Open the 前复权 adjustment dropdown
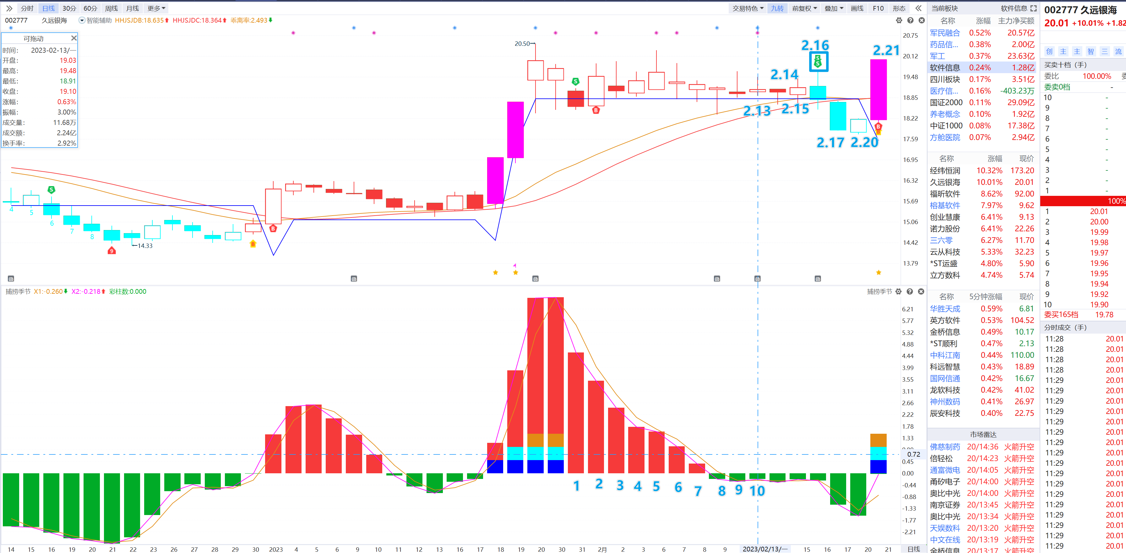 [x=804, y=8]
